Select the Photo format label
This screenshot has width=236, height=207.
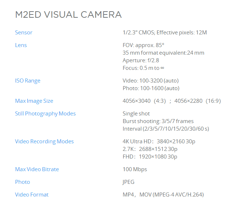(22, 182)
